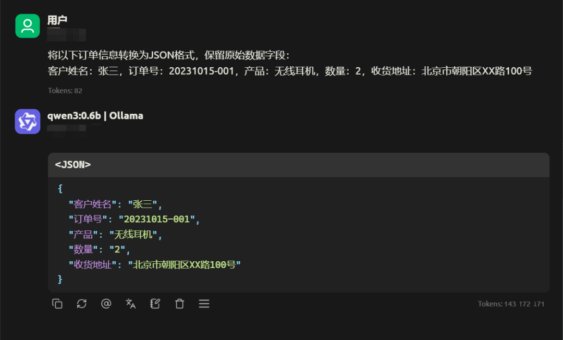563x340 pixels.
Task: Click the Tokens: 82 label
Action: 65,90
